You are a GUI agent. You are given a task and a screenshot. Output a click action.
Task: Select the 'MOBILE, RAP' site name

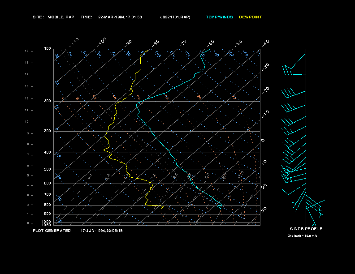(61, 17)
